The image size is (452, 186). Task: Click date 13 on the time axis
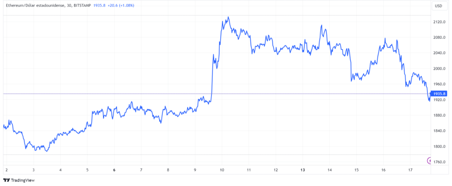click(303, 169)
